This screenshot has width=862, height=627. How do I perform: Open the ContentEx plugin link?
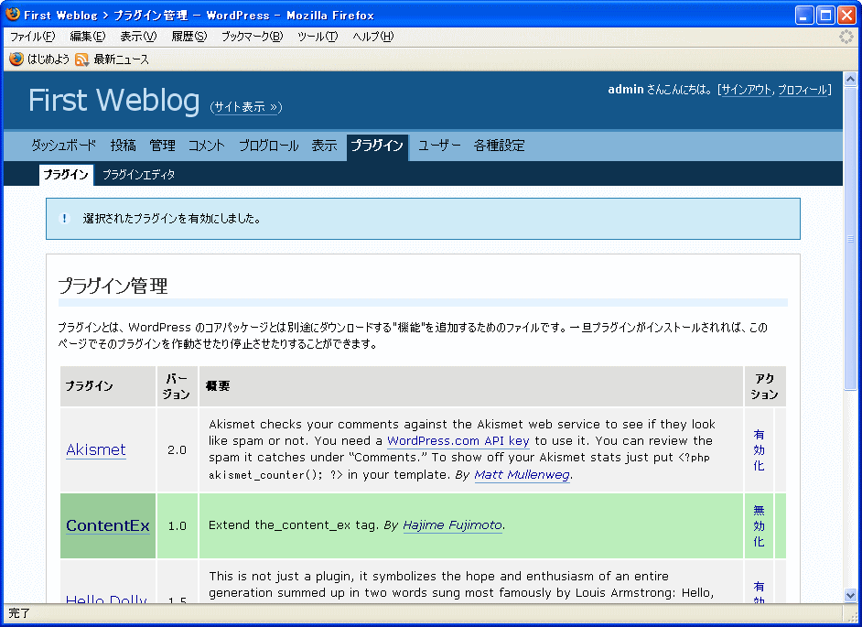108,525
